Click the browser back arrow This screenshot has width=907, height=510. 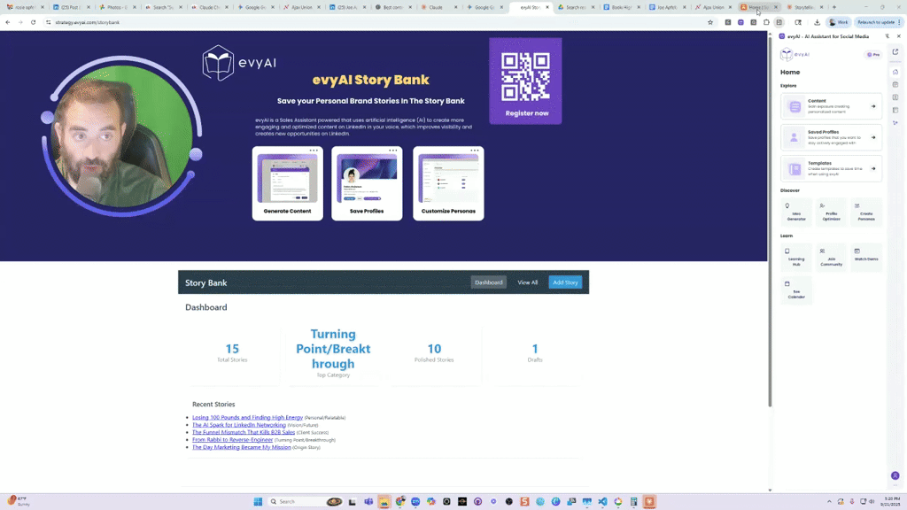coord(7,22)
